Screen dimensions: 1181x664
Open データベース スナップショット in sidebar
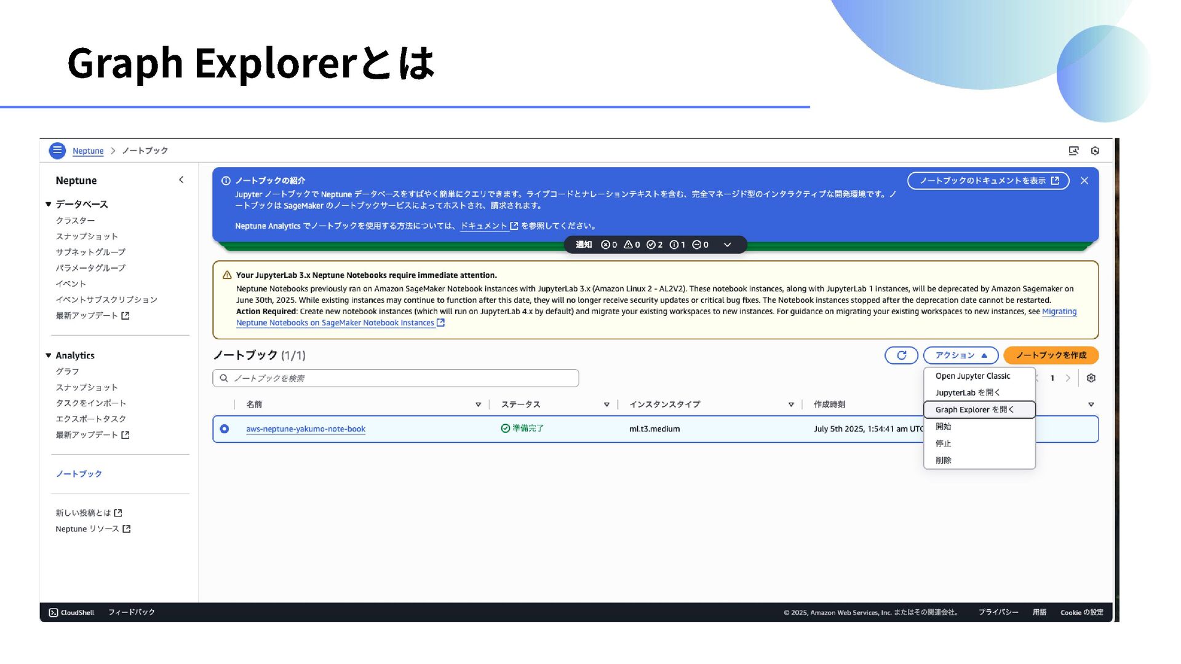click(87, 236)
